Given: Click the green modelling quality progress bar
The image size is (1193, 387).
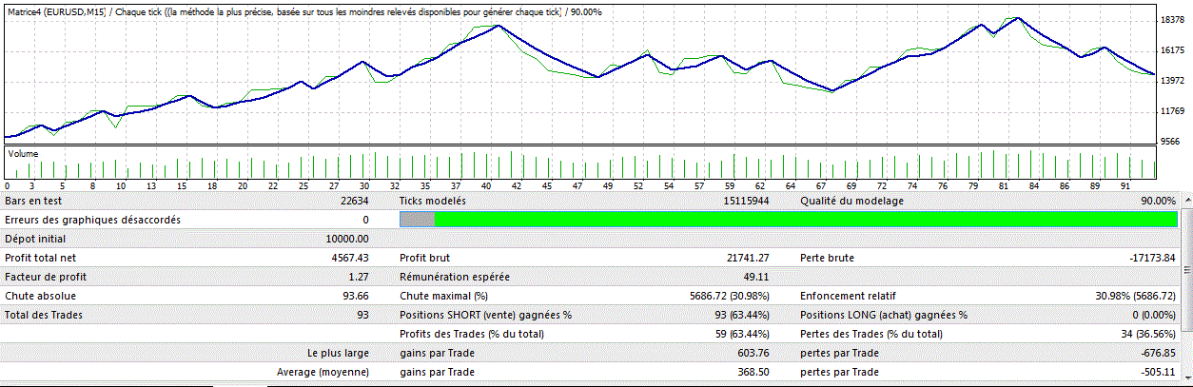Looking at the screenshot, I should point(804,220).
